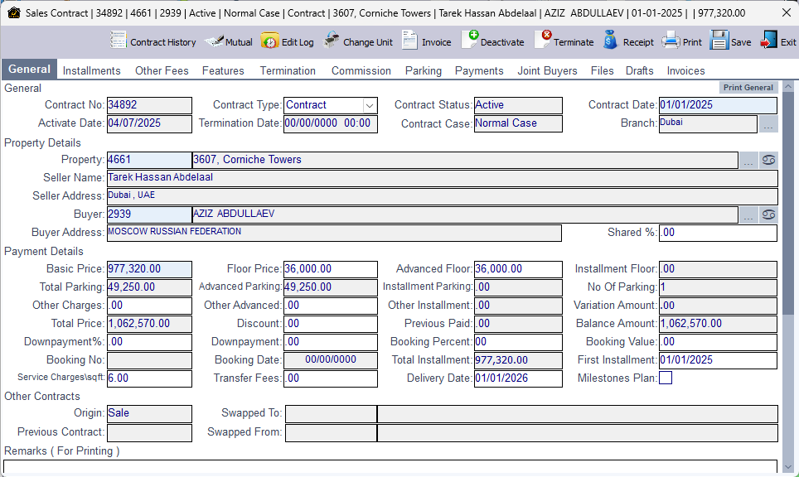Open the Edit Log
799x477 pixels.
click(x=288, y=41)
